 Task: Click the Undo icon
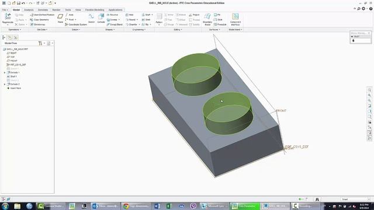coord(23,3)
